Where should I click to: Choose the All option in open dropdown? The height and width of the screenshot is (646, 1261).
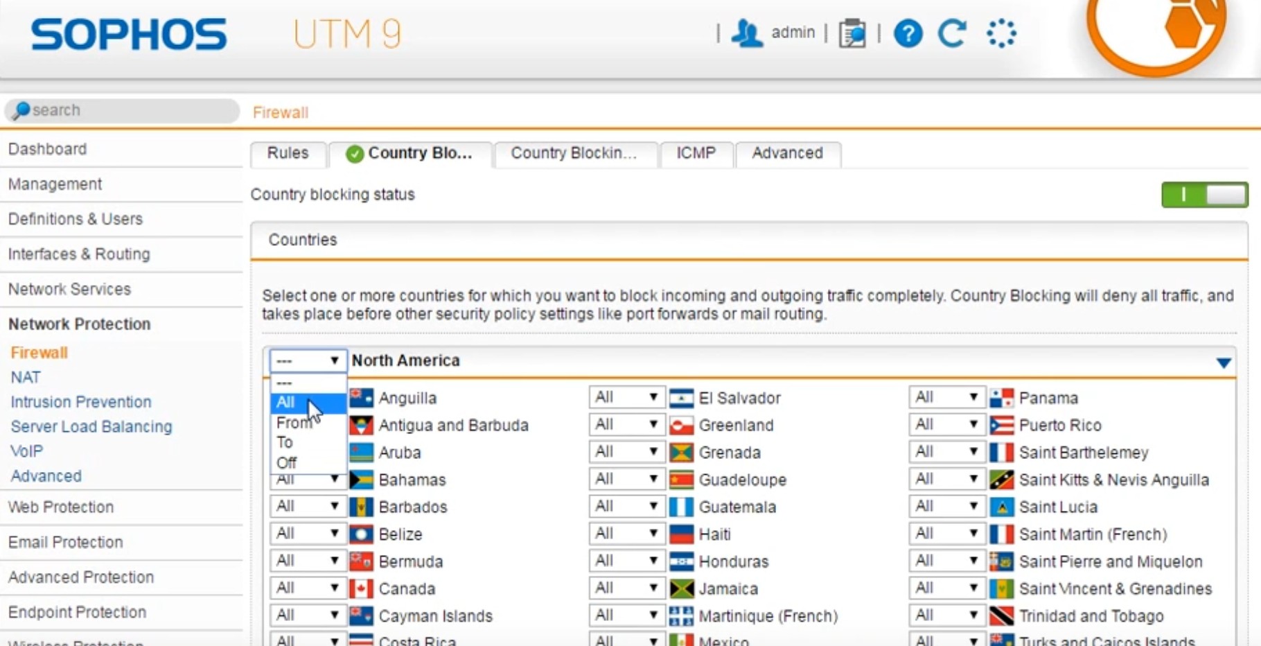pos(308,402)
